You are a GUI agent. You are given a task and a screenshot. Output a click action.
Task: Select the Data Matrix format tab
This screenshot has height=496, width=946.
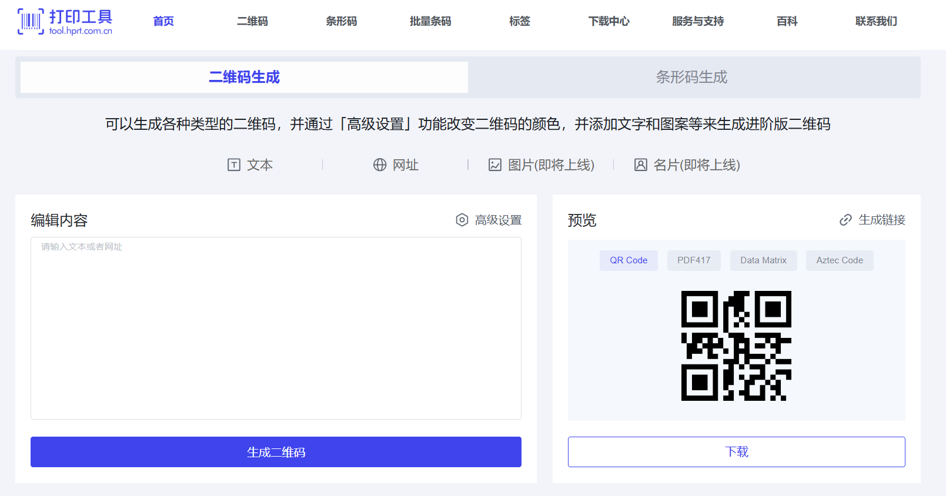pos(763,260)
